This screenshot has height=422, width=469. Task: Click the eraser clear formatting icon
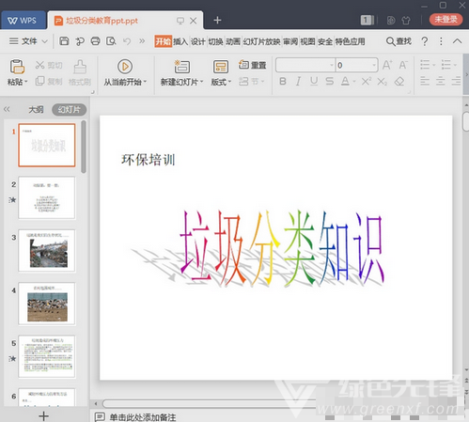(399, 82)
